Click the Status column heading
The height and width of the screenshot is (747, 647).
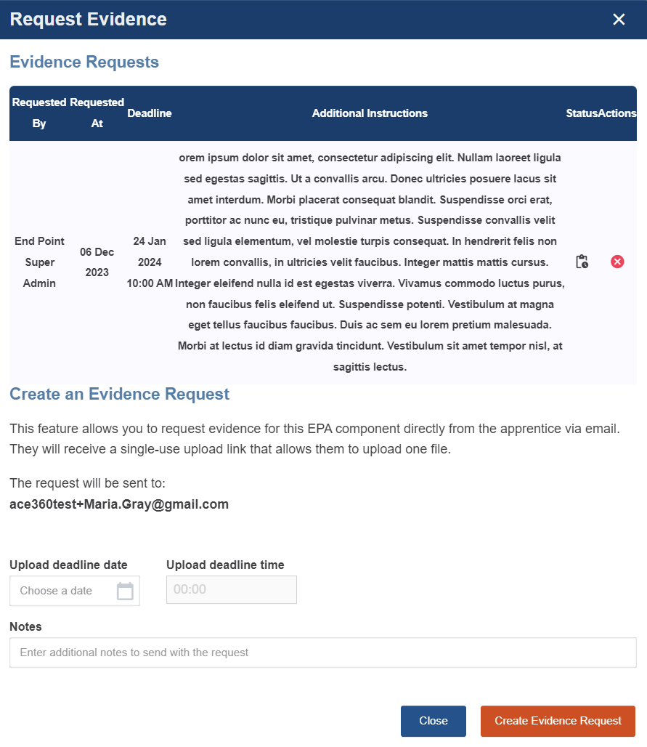579,113
